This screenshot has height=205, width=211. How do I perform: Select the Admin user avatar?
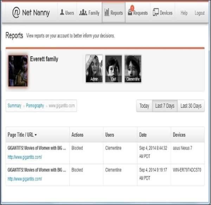[x=94, y=68]
